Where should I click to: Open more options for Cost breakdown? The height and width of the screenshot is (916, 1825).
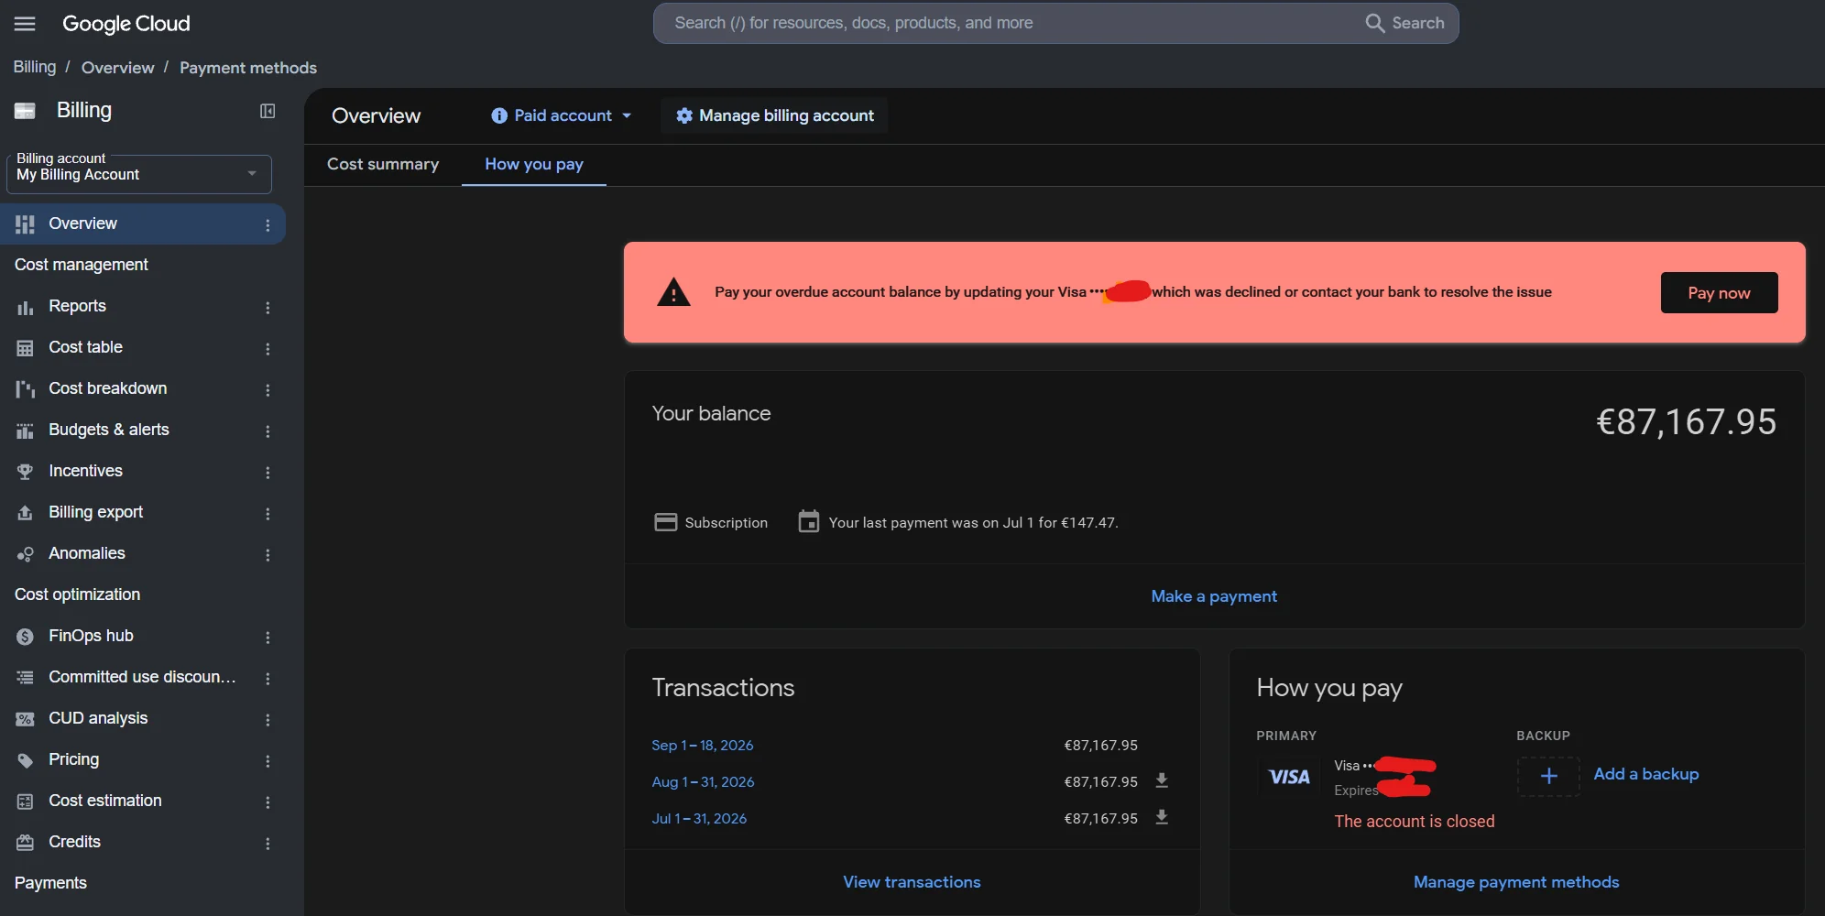pos(268,390)
